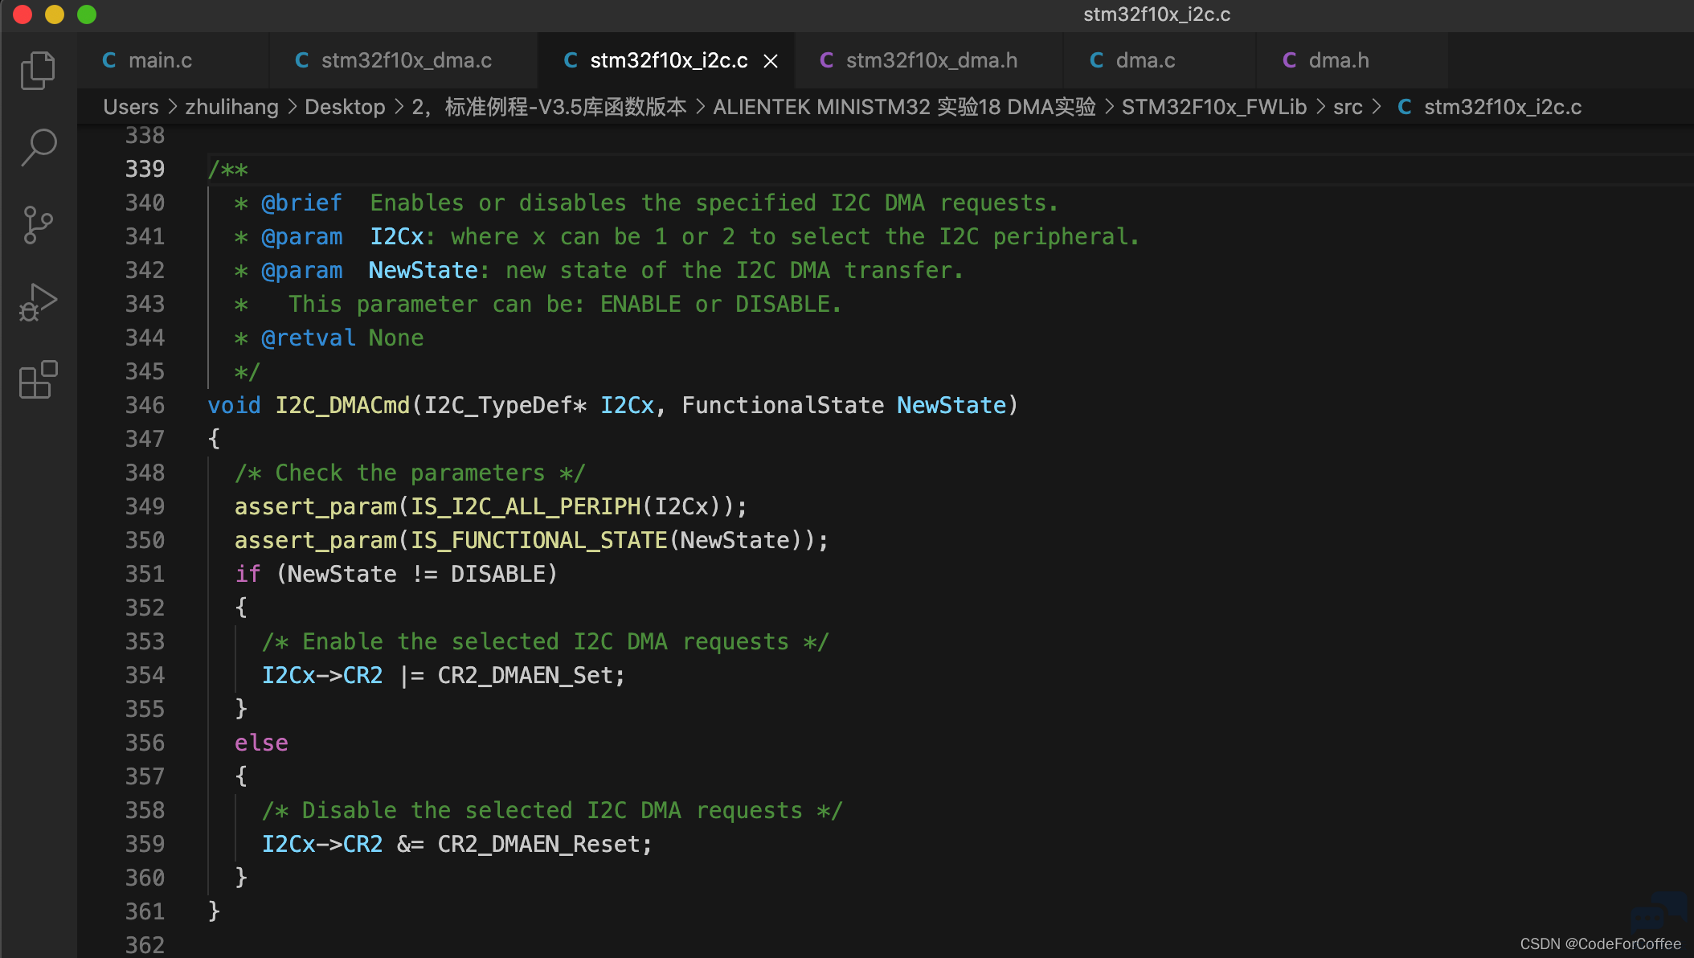This screenshot has height=958, width=1694.
Task: Switch to the stm32f10x_dma.h tab
Action: tap(929, 60)
